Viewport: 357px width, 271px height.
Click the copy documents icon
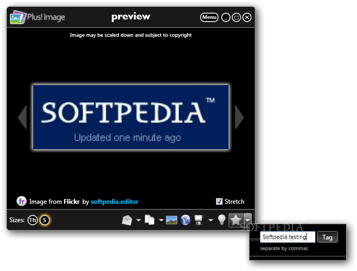150,220
